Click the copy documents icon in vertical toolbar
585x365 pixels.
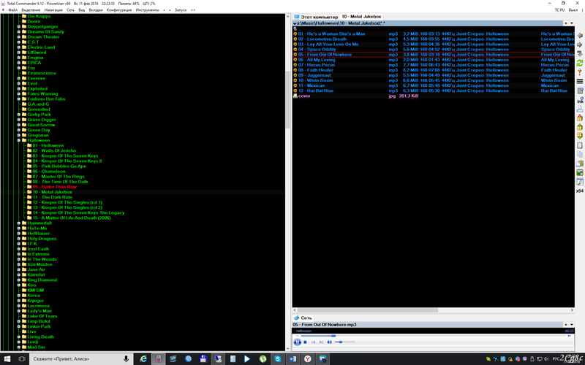(580, 154)
